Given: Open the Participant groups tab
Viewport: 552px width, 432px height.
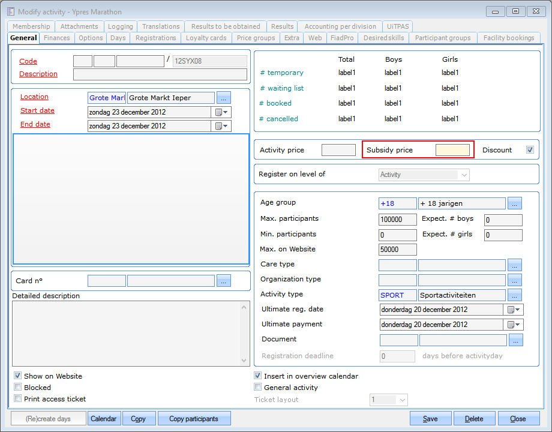Looking at the screenshot, I should (x=443, y=38).
